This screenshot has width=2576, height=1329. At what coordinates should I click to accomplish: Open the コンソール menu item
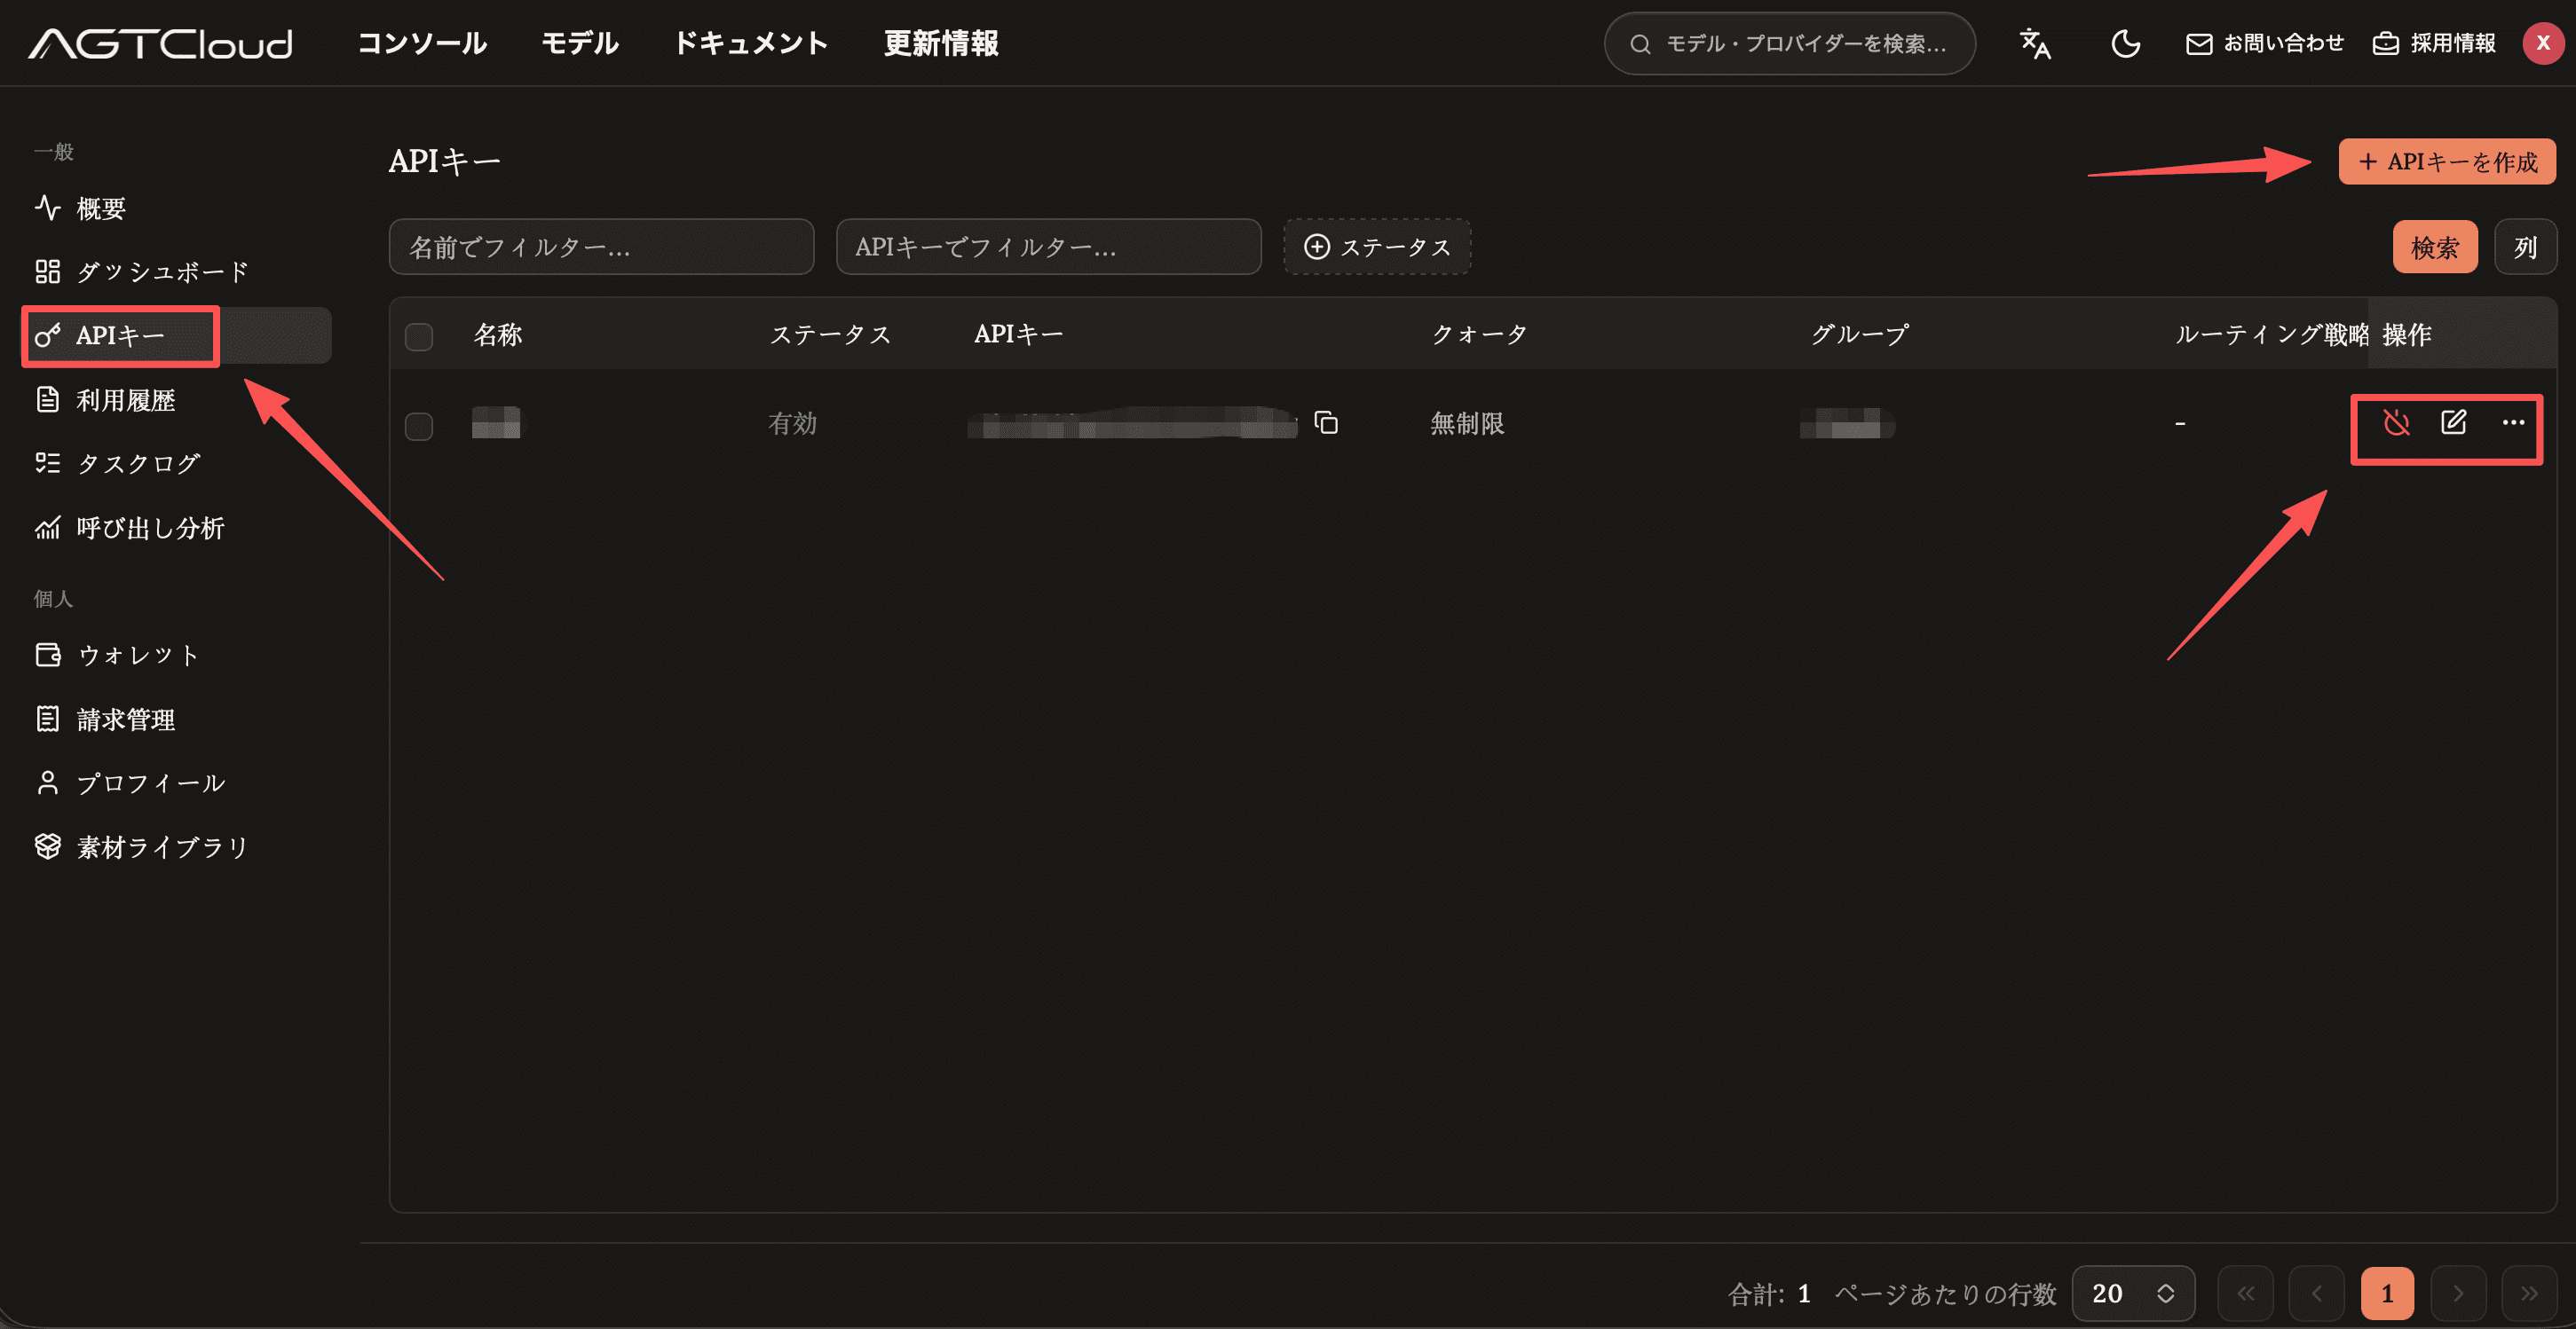(x=422, y=43)
